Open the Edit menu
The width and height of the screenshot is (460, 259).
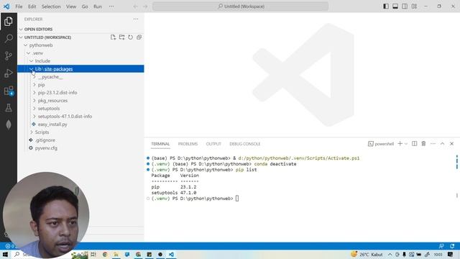pos(32,6)
